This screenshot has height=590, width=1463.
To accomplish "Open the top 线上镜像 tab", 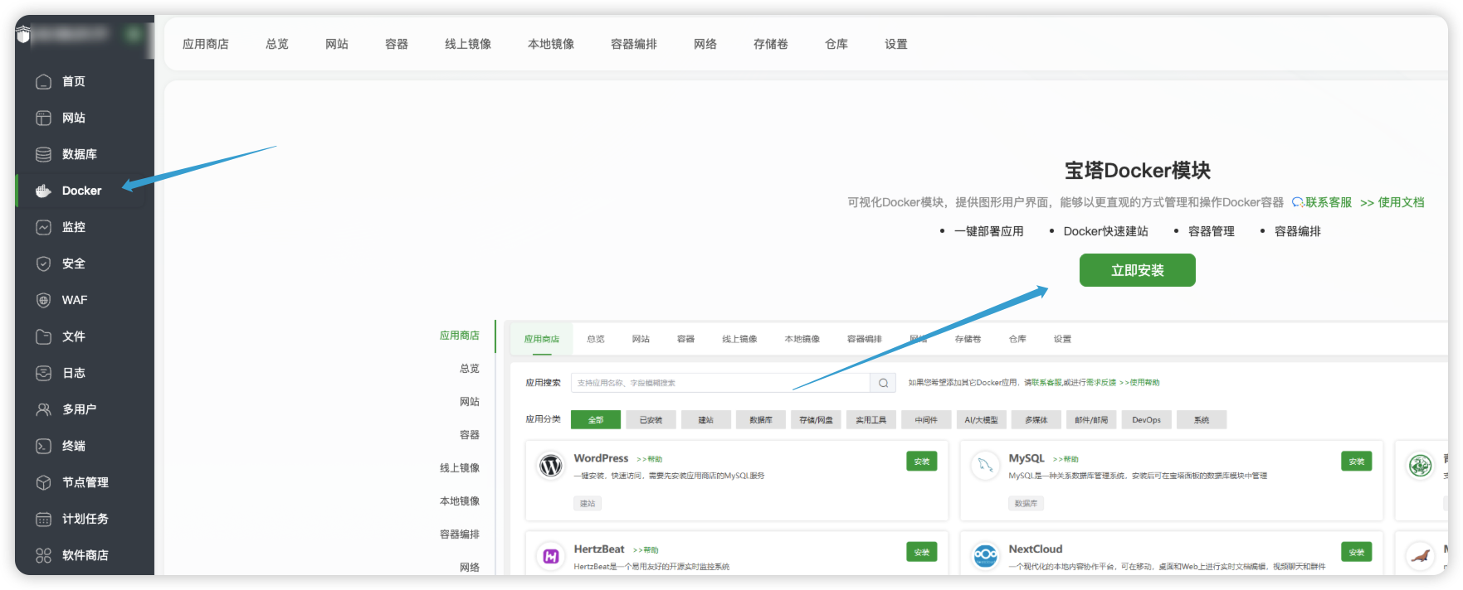I will [x=468, y=44].
